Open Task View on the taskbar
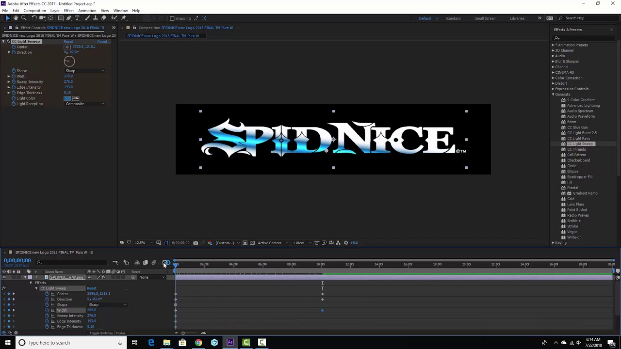Image resolution: width=621 pixels, height=349 pixels. coord(135,343)
